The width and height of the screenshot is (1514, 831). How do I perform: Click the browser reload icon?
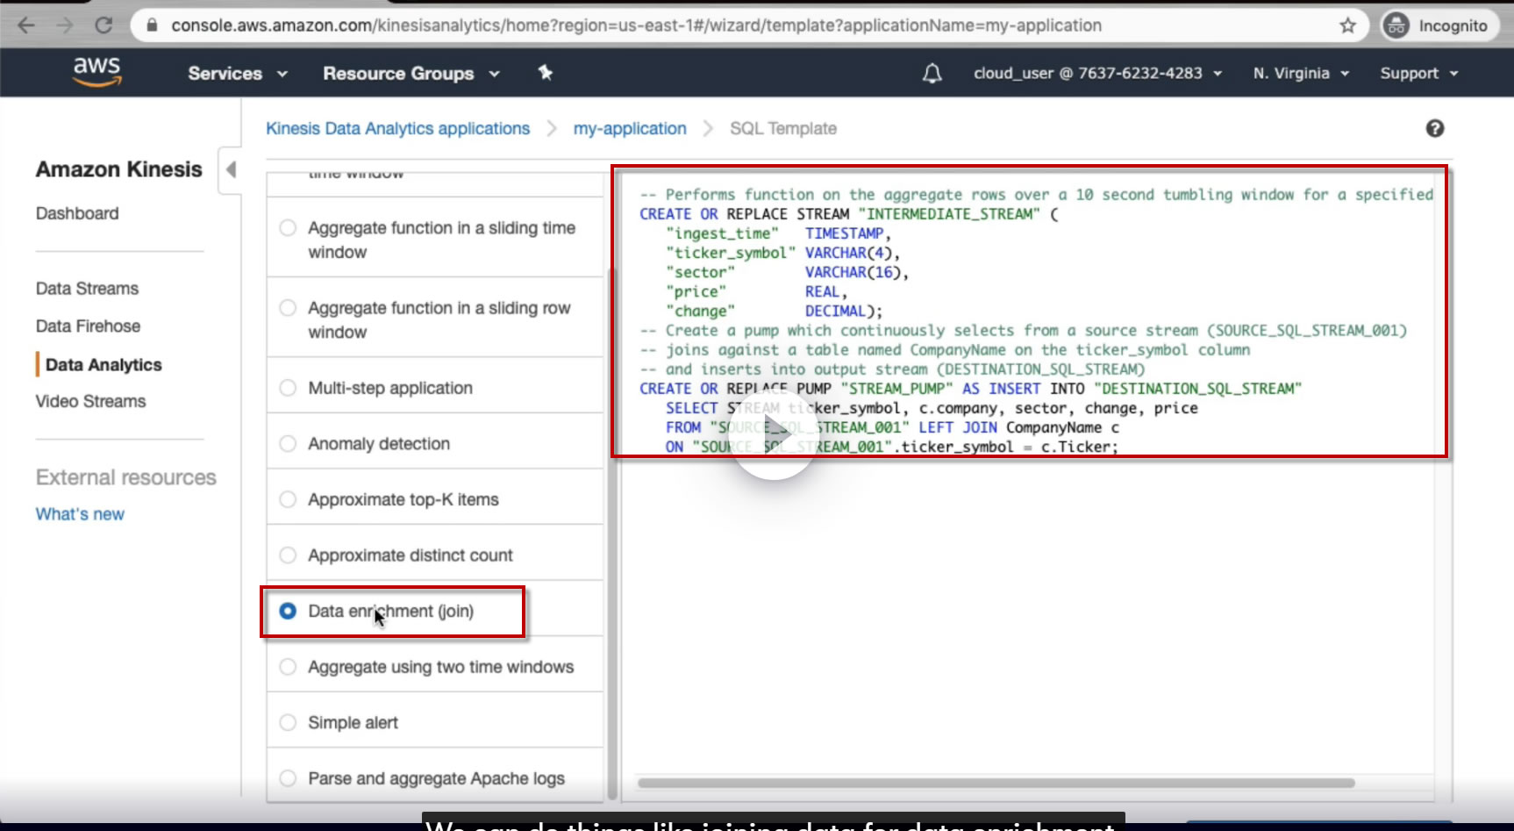tap(104, 25)
